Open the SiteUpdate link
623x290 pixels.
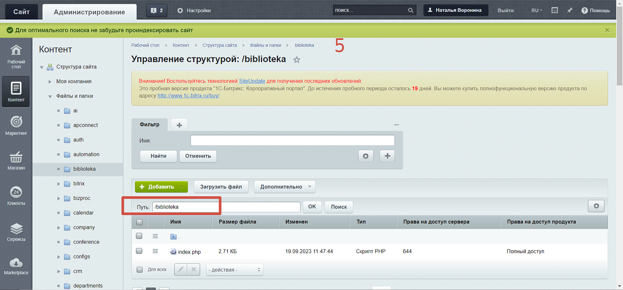tap(252, 81)
